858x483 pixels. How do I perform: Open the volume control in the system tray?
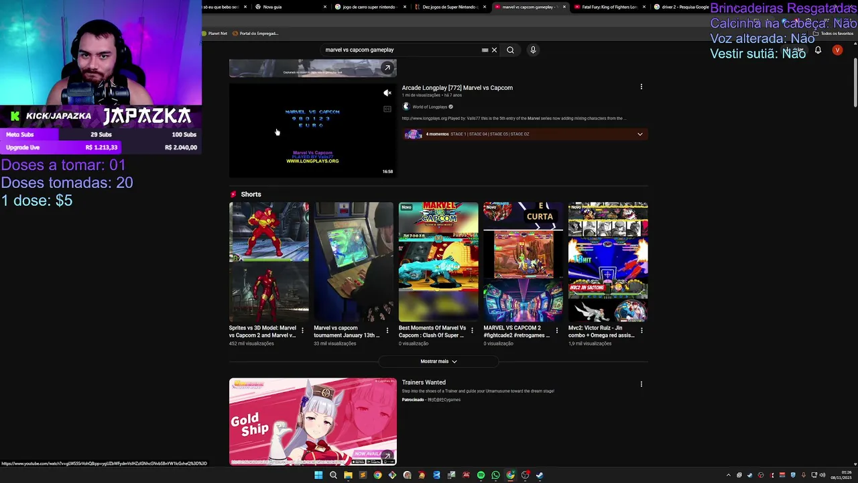point(822,476)
